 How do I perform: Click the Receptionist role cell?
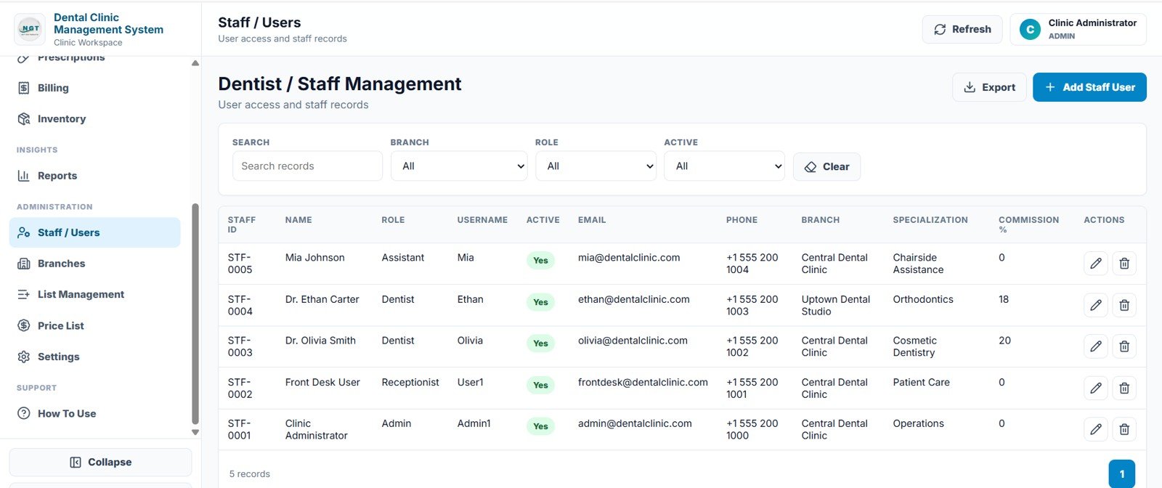coord(410,382)
